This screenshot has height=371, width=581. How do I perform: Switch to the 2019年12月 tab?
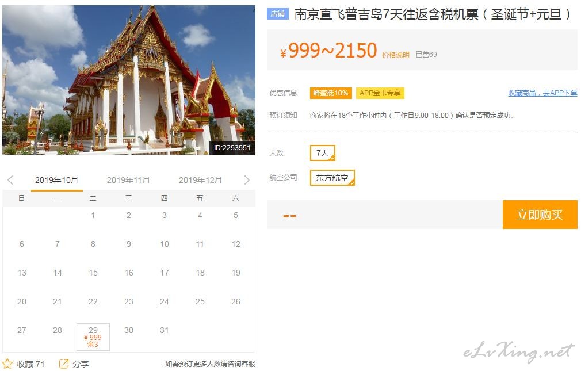(x=200, y=180)
